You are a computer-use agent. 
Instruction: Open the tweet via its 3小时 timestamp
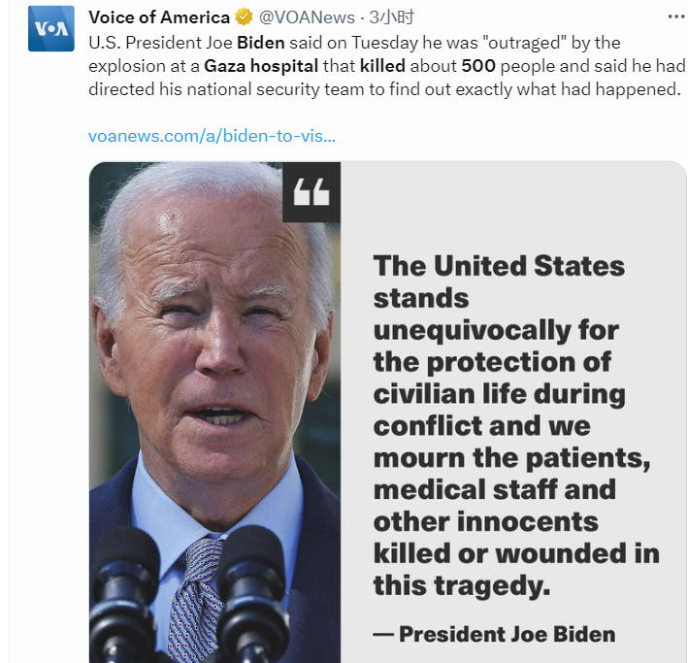click(x=391, y=17)
